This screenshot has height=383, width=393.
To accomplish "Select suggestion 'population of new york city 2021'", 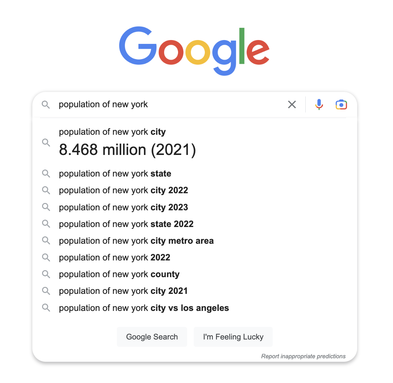I will [x=123, y=291].
